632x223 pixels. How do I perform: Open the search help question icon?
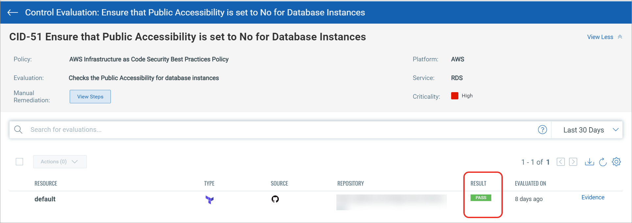click(x=542, y=130)
